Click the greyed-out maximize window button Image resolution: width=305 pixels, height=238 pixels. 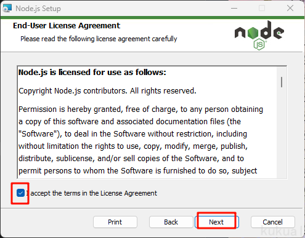tap(262, 9)
